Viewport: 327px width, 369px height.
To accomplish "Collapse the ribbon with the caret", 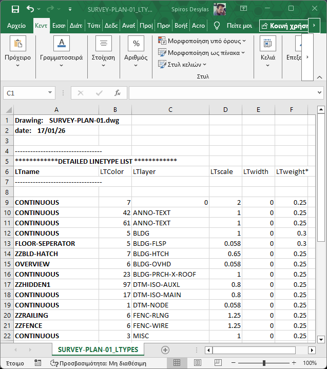I will 319,77.
